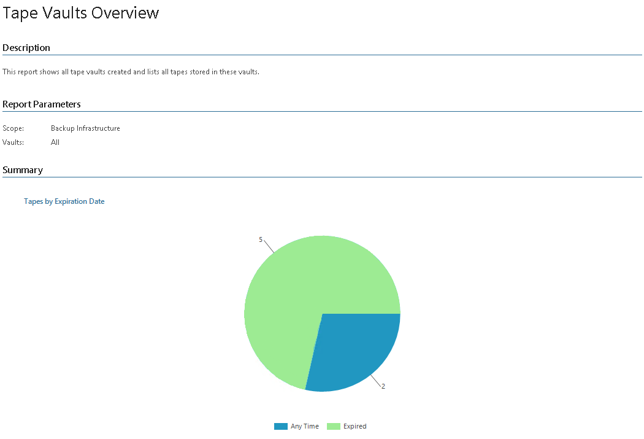
Task: Click the Tape Vaults Overview title
Action: pos(81,13)
